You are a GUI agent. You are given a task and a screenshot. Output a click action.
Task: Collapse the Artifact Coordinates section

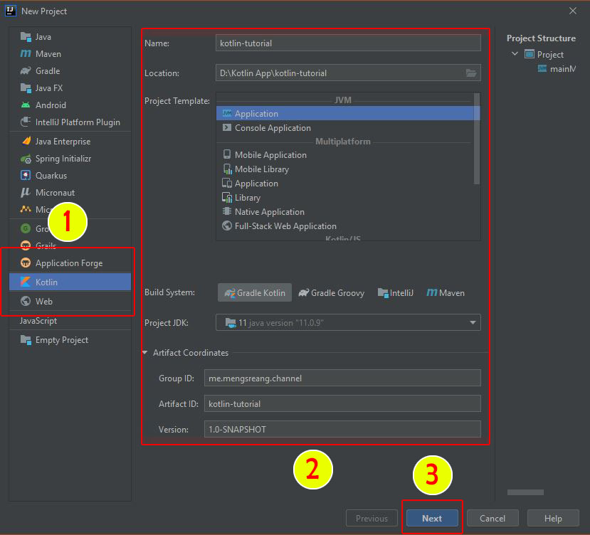coord(145,353)
